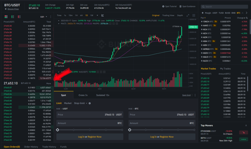Open MA indicator settings icon
The width and height of the screenshot is (251, 149).
coord(114,23)
